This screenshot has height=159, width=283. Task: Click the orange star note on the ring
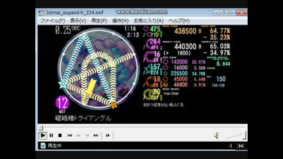pyautogui.click(x=114, y=105)
